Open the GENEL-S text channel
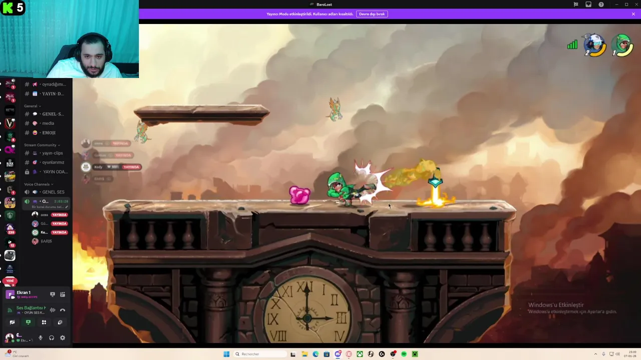 (46, 114)
